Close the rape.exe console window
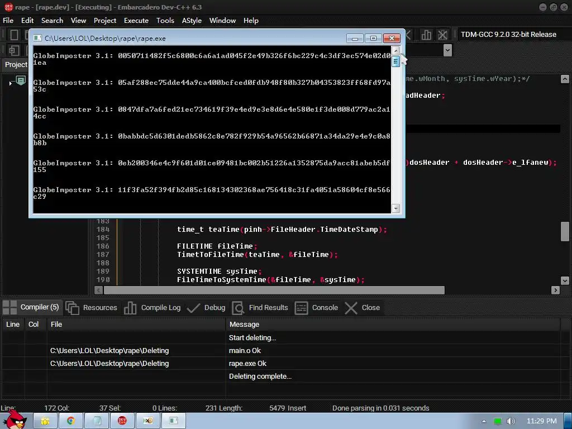Viewport: 572px width, 429px height. 392,39
